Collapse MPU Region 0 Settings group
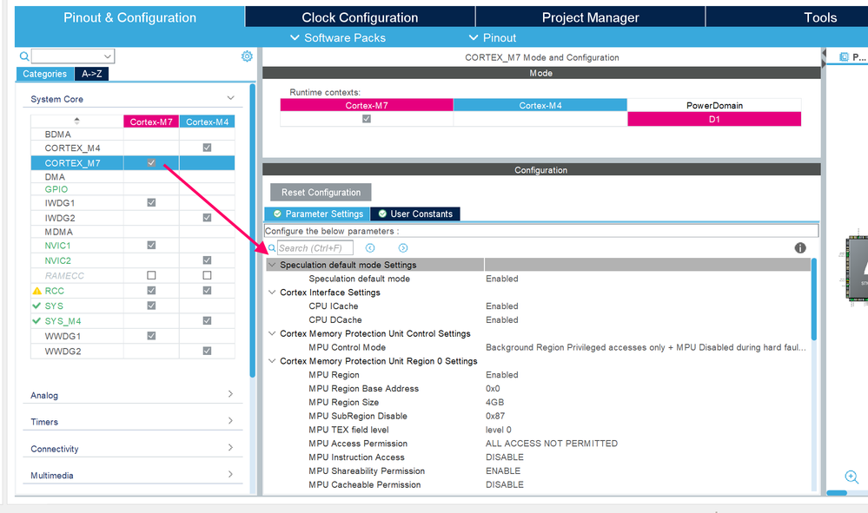 pos(272,361)
